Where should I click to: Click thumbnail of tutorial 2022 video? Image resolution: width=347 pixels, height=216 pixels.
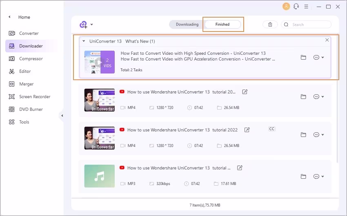[100, 138]
